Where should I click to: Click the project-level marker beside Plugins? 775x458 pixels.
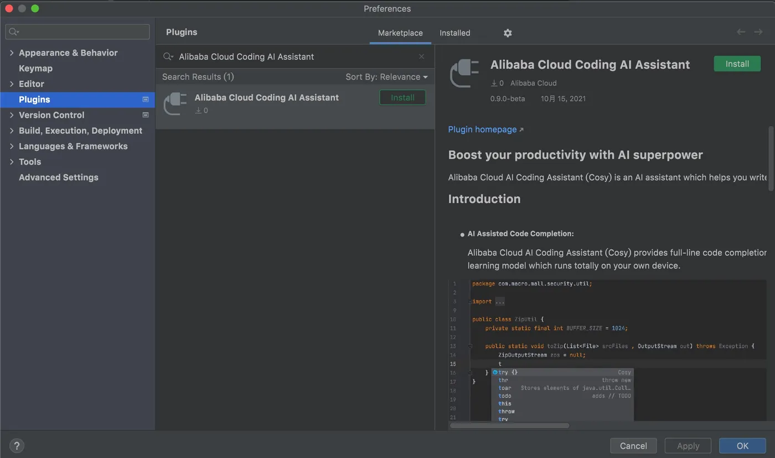(146, 100)
